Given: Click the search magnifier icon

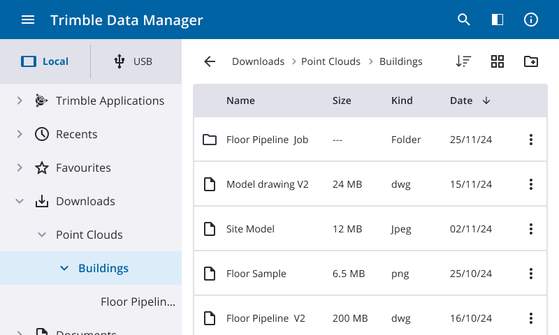Looking at the screenshot, I should [464, 20].
